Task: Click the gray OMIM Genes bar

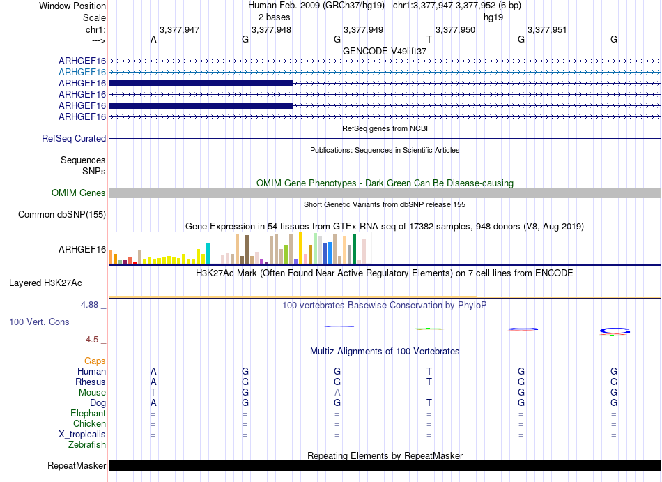Action: (385, 193)
